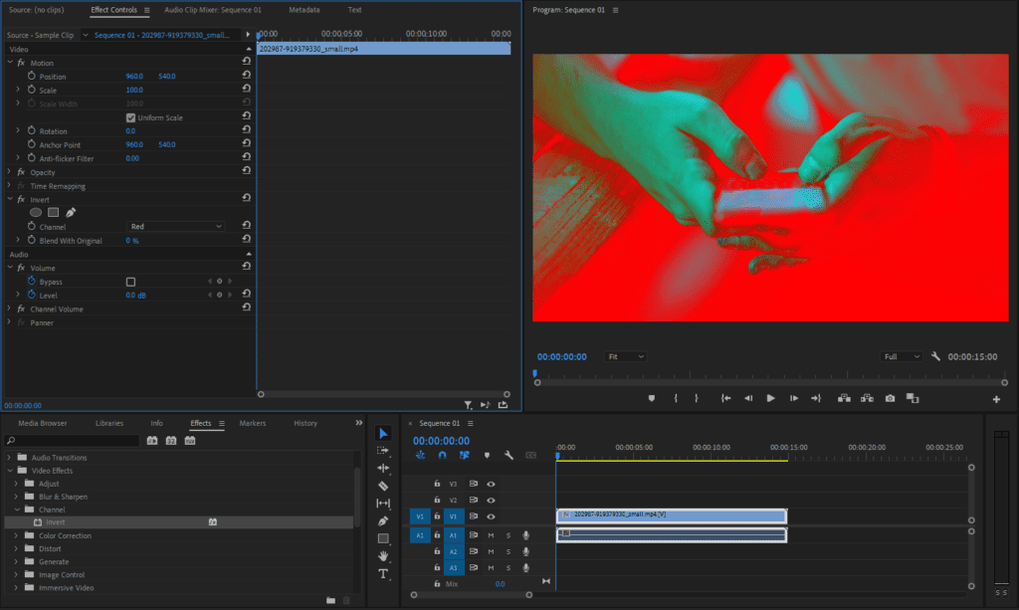Toggle V2 track output eye
Viewport: 1019px width, 610px height.
tap(492, 501)
